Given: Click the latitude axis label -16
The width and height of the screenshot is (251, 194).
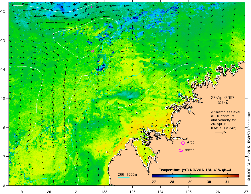Looking at the screenshot, I should pyautogui.click(x=3, y=128).
